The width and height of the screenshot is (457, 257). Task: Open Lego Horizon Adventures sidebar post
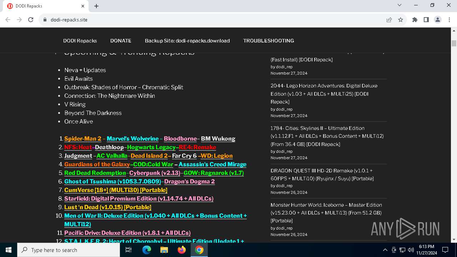[x=324, y=94]
